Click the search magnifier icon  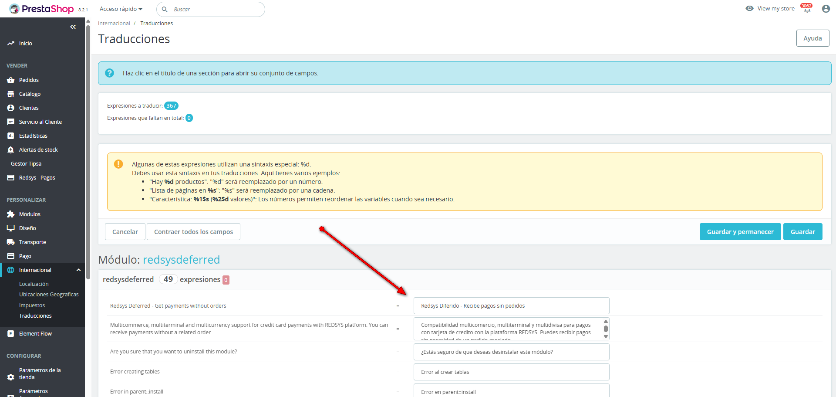(165, 9)
